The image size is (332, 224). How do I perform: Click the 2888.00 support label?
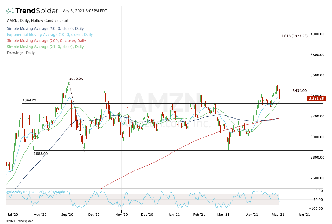point(41,154)
